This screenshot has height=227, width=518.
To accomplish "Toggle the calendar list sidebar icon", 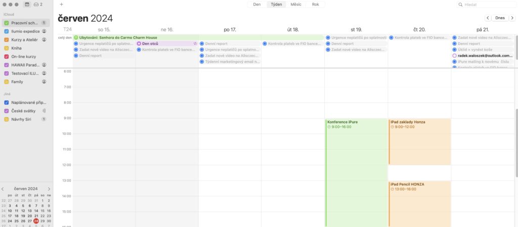I will point(27,4).
